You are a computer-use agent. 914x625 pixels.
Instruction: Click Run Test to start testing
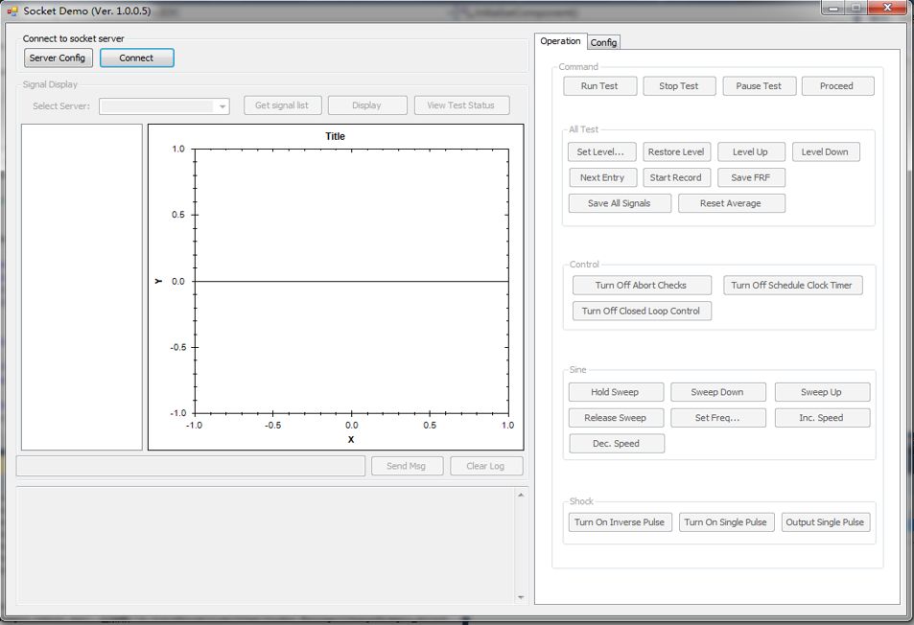pyautogui.click(x=599, y=85)
